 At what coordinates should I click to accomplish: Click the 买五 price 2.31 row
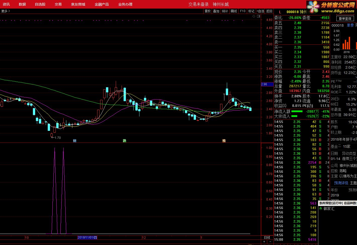(x=302, y=66)
